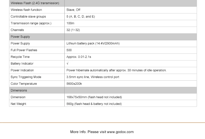
Task: Open the www.godox.com link
Action: (120, 132)
